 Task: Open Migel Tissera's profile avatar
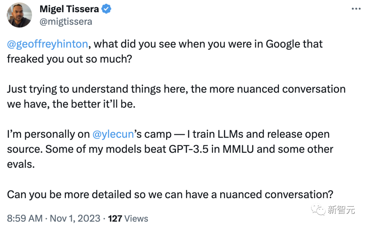19,15
